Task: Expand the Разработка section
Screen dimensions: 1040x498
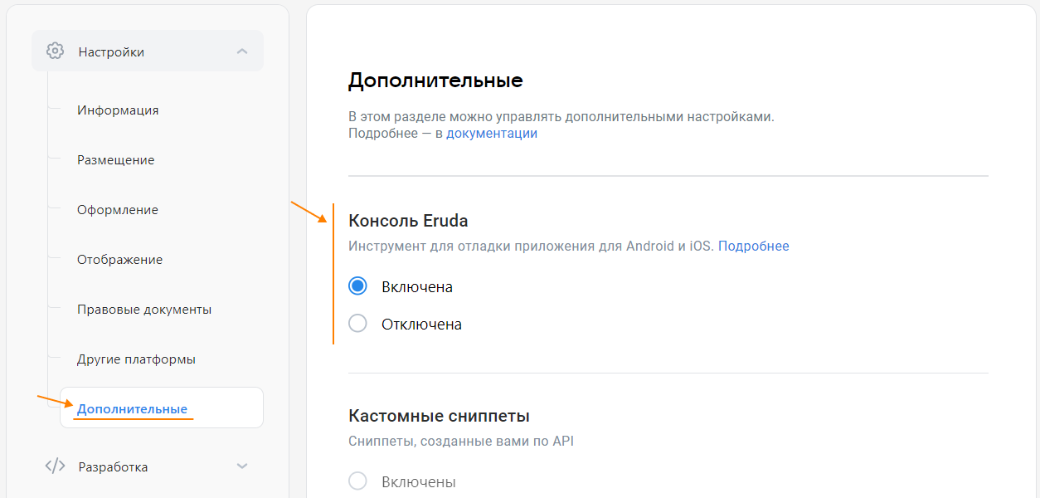Action: [x=242, y=466]
